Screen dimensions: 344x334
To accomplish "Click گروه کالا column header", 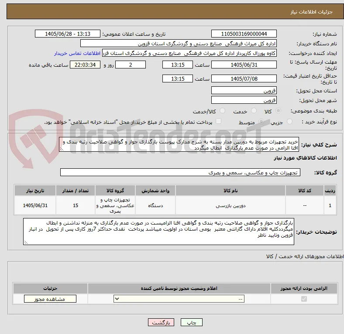I will [115, 191].
